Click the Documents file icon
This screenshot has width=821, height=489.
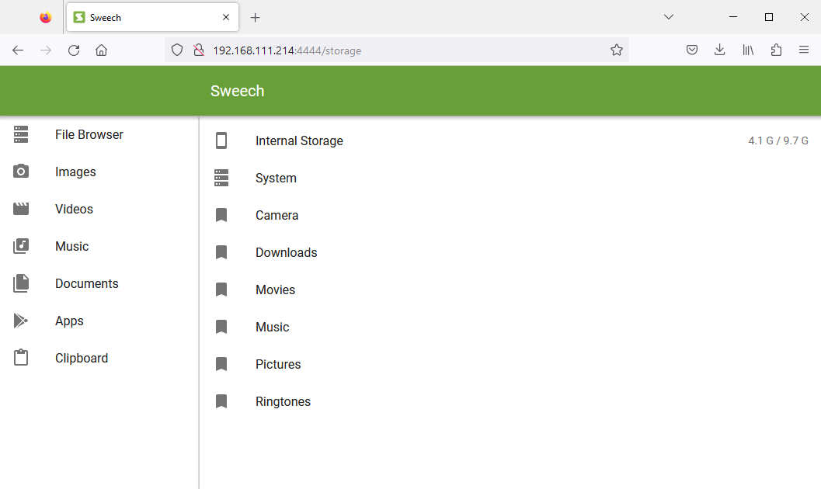[x=21, y=283]
